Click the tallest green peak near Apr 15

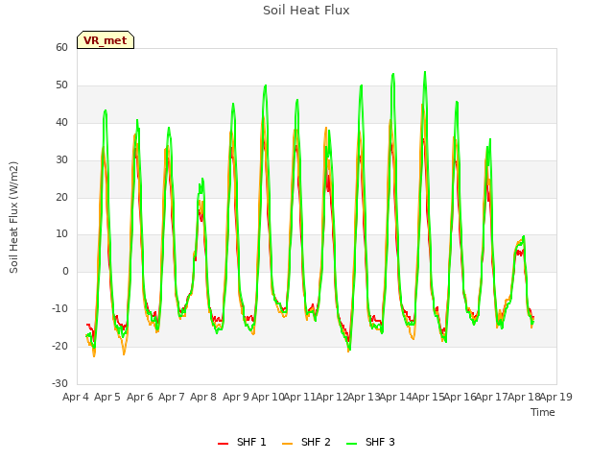pyautogui.click(x=425, y=73)
